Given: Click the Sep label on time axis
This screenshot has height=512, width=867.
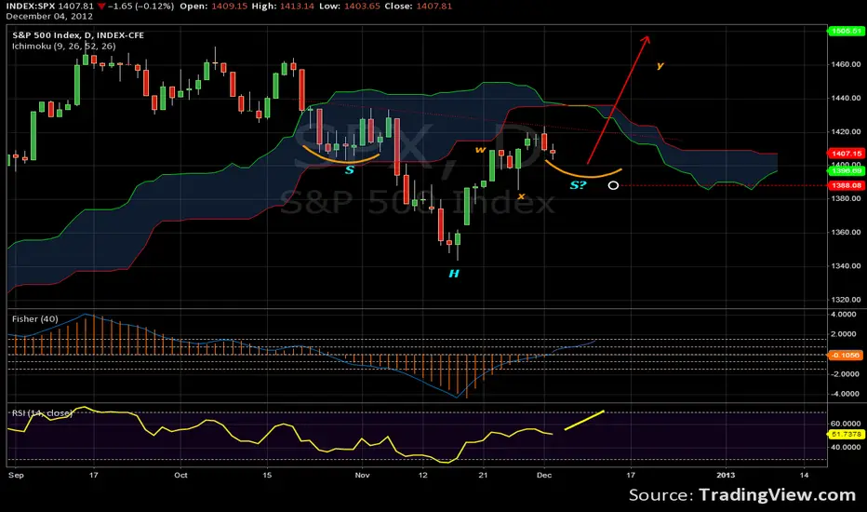Looking at the screenshot, I should point(16,475).
